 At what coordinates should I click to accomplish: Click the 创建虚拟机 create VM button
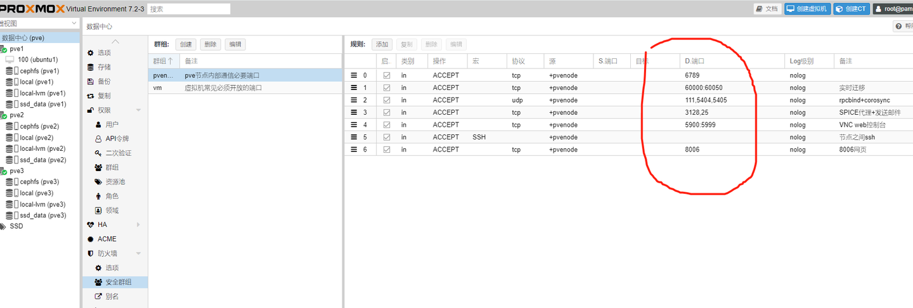coord(807,9)
